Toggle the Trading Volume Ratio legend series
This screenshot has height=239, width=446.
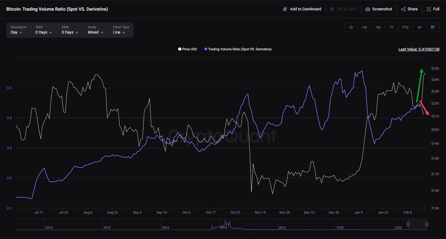238,49
